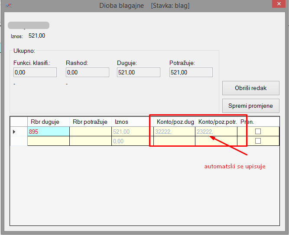Image resolution: width=289 pixels, height=235 pixels.
Task: Click the application icon in the title bar
Action: [x=6, y=6]
